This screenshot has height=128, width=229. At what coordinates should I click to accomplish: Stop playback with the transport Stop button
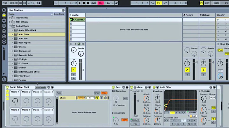point(84,3)
